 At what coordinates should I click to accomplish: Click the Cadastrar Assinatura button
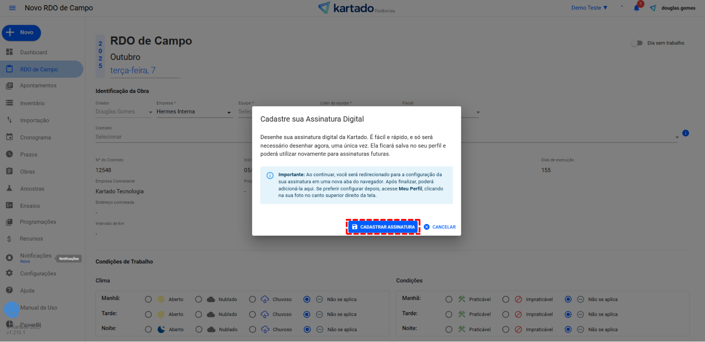coord(383,227)
